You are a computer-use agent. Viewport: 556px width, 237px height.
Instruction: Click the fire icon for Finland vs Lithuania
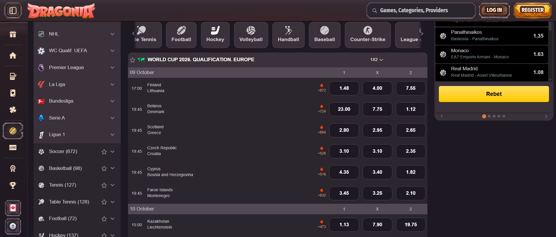tap(322, 85)
